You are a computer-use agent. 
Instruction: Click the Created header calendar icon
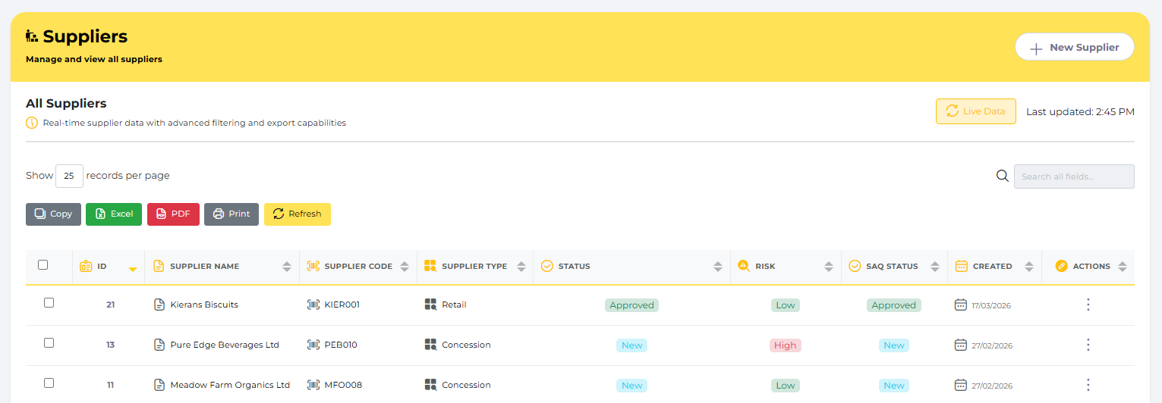(x=961, y=266)
